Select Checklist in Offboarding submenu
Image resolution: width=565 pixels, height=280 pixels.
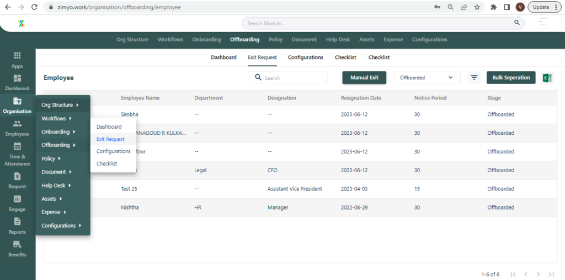(x=106, y=163)
